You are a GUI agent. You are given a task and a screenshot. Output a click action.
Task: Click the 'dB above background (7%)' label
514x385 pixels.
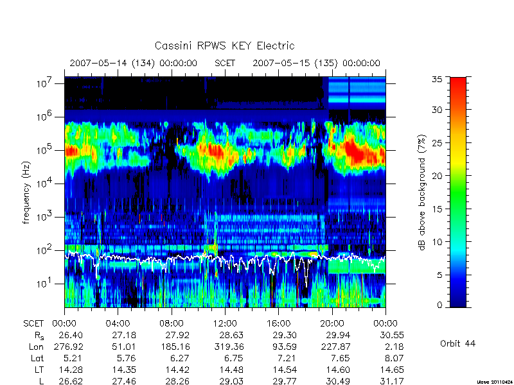pos(422,193)
